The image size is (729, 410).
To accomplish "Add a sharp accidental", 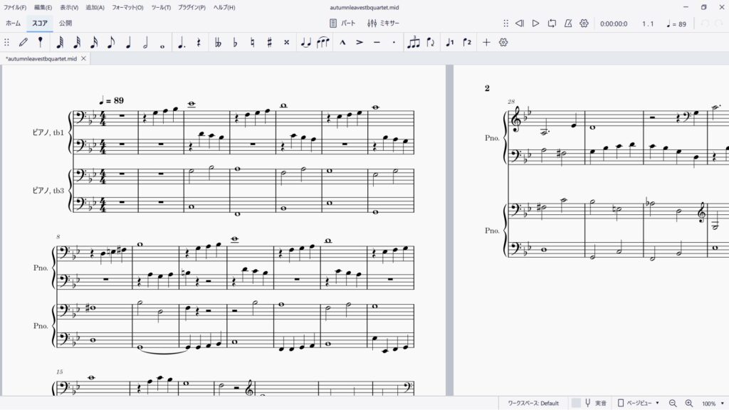I will point(269,43).
